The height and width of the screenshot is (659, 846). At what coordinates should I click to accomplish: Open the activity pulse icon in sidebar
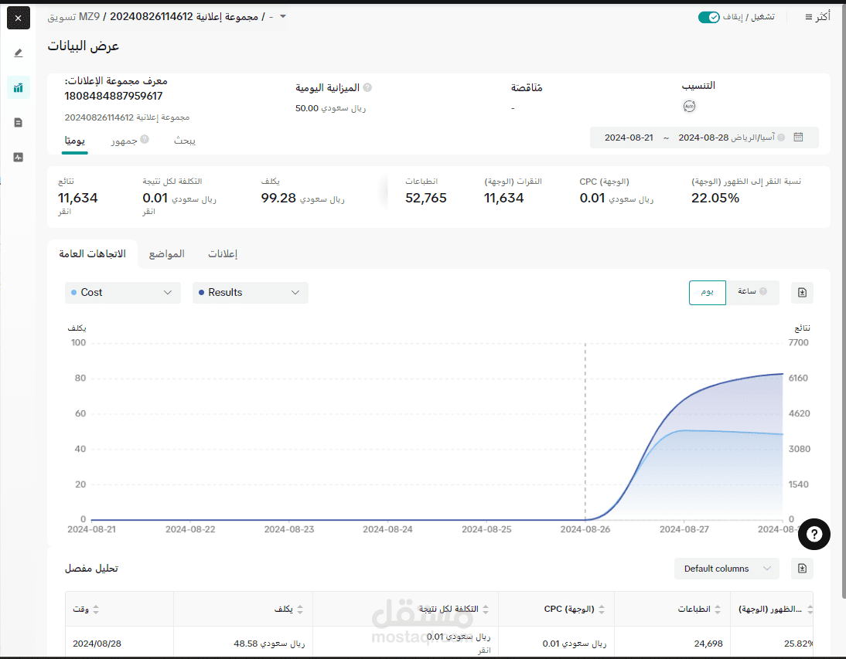(19, 158)
